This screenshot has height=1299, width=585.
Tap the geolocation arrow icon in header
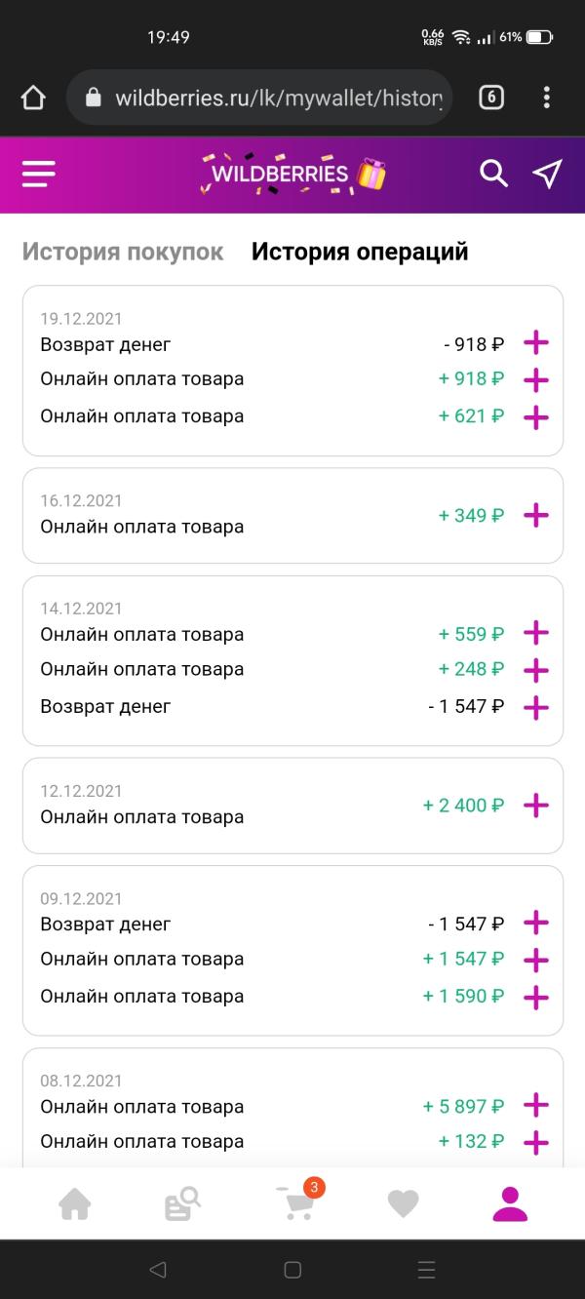(x=547, y=175)
